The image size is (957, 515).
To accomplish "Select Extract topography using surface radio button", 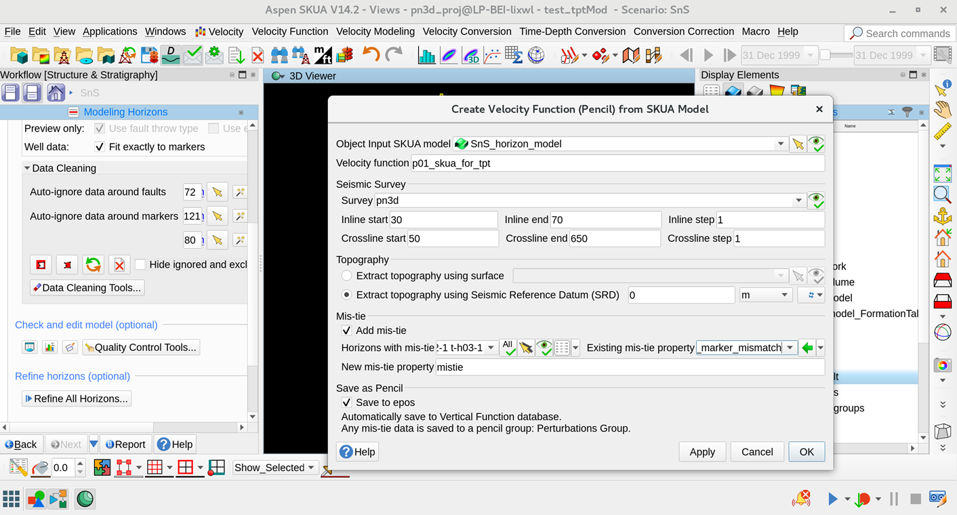I will click(346, 276).
